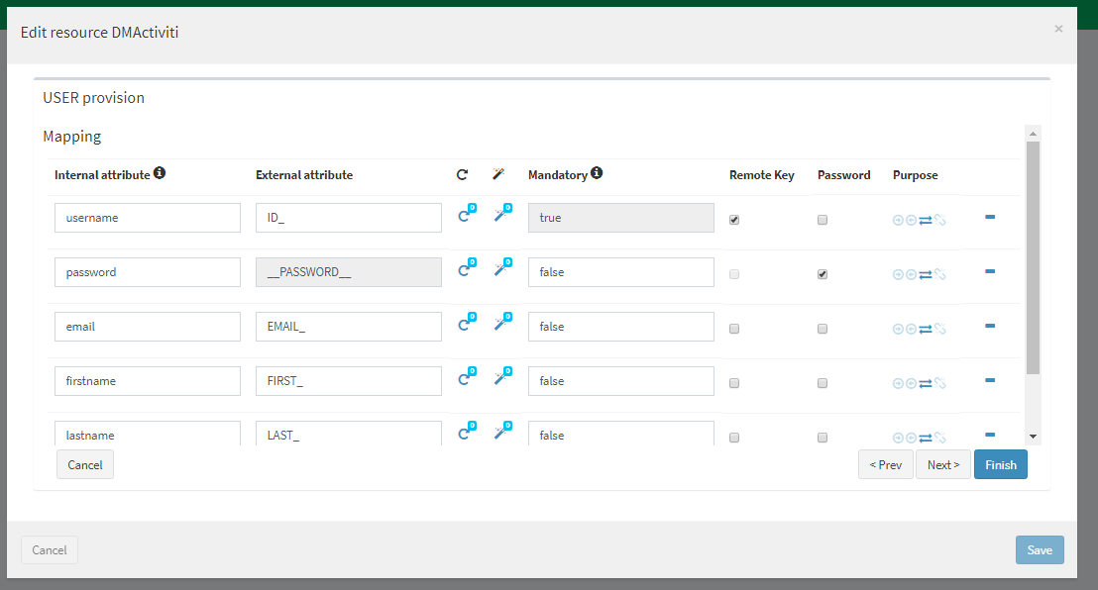Viewport: 1098px width, 590px height.
Task: Edit mandatory condition for password row
Action: pyautogui.click(x=621, y=272)
